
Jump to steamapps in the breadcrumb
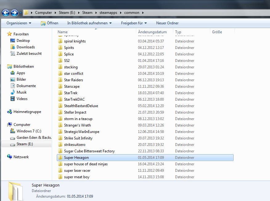pyautogui.click(x=108, y=13)
